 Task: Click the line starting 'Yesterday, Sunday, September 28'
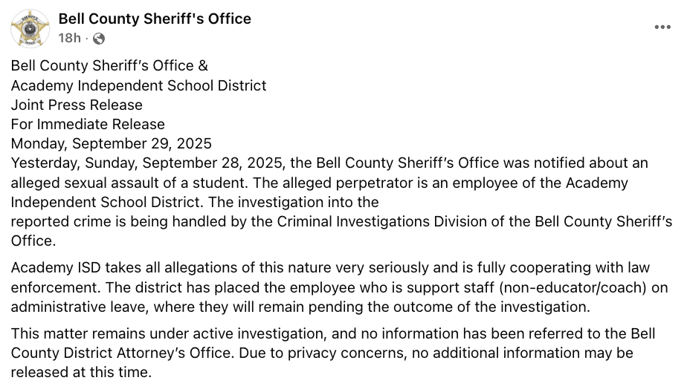[x=329, y=163]
